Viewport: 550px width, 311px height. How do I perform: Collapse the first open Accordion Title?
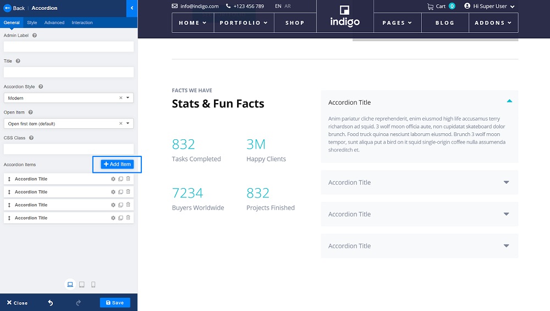coord(419,103)
